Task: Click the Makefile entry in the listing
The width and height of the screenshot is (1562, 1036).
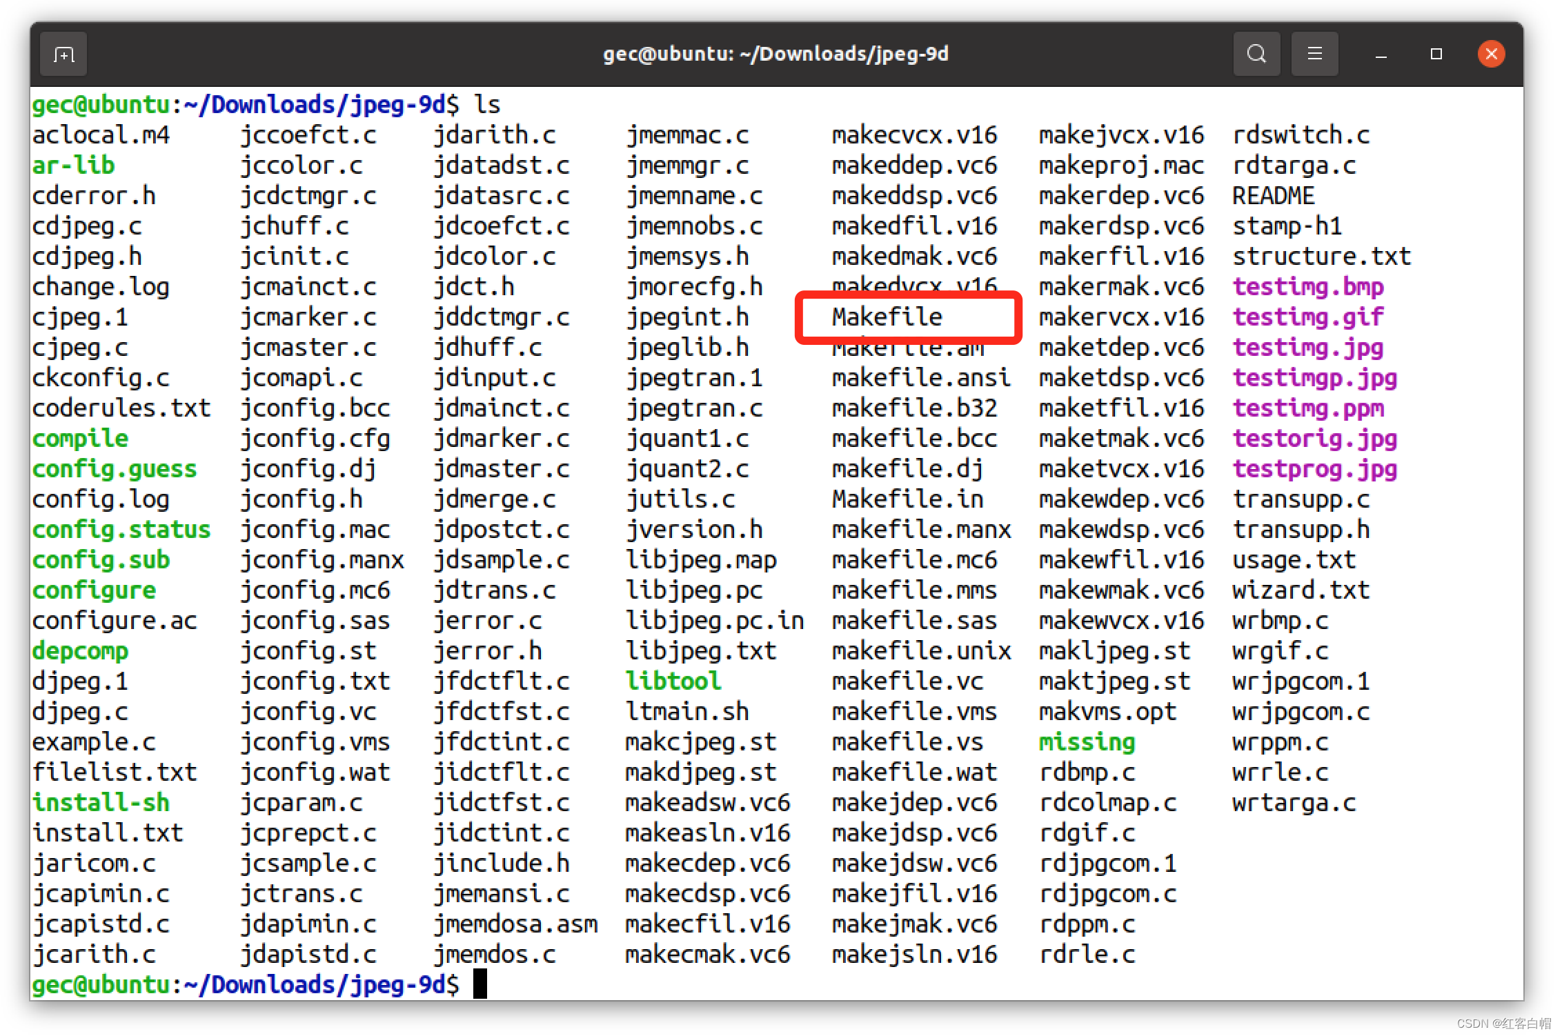Action: coord(887,317)
